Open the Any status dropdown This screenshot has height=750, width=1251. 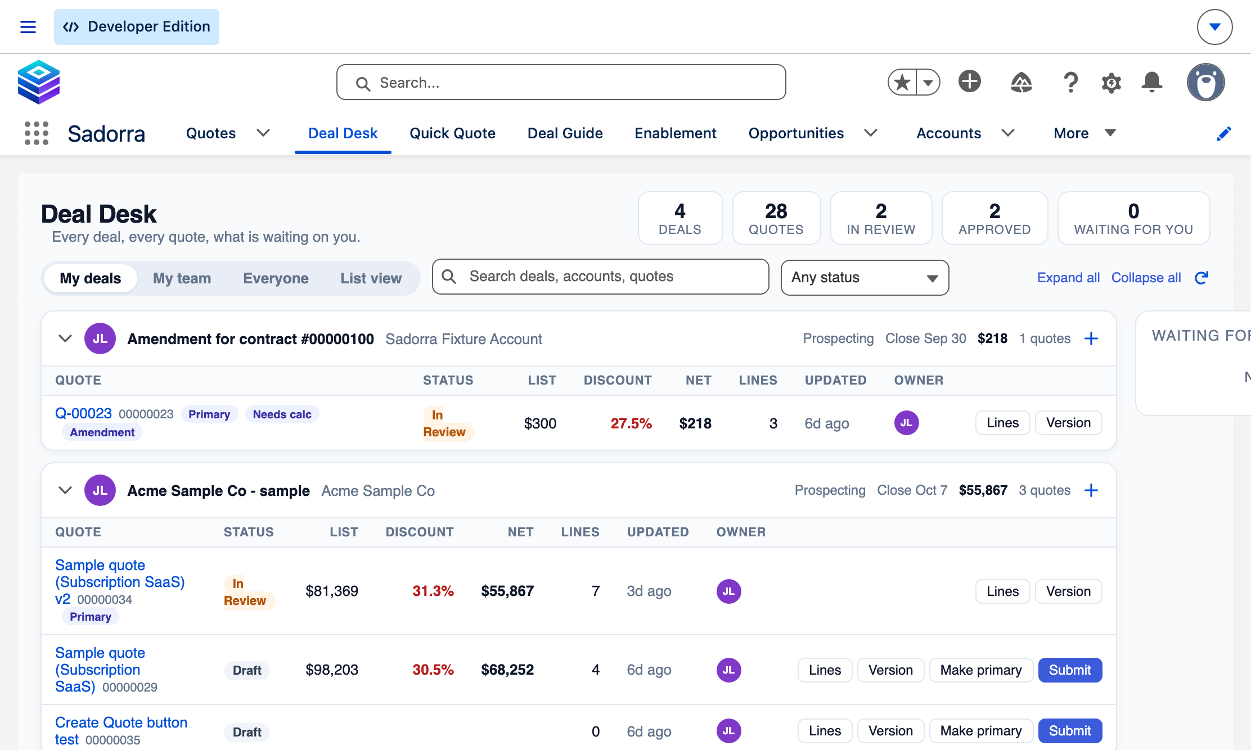(x=865, y=278)
